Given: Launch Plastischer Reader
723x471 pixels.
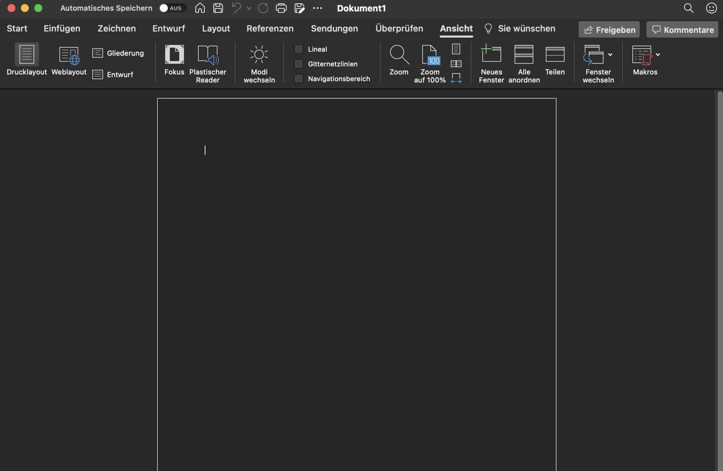Looking at the screenshot, I should (x=208, y=55).
